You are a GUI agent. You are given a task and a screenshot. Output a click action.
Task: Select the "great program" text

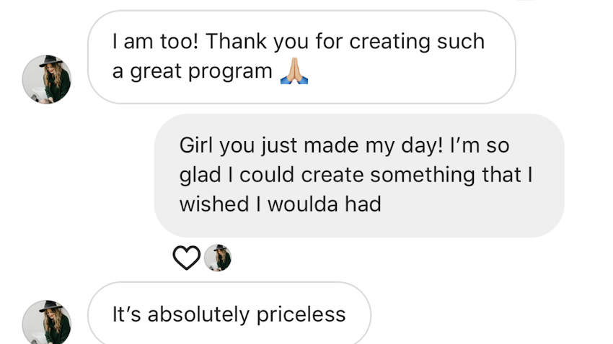tap(201, 72)
